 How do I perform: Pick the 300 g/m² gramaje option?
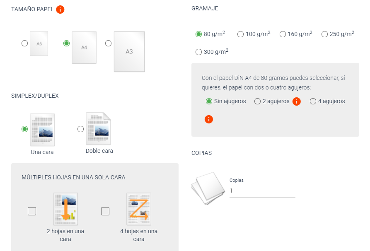tap(198, 52)
